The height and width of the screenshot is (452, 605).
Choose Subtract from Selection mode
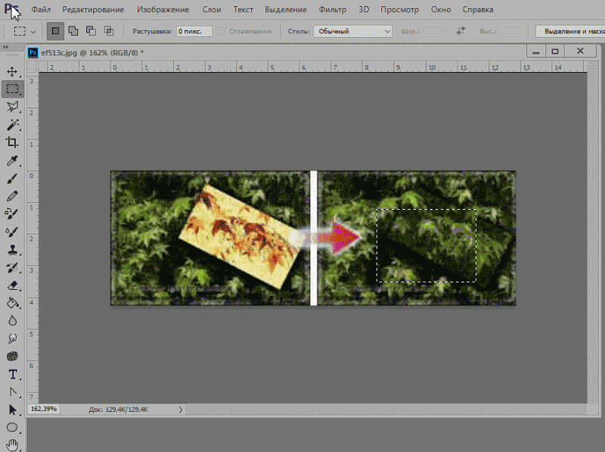click(91, 31)
